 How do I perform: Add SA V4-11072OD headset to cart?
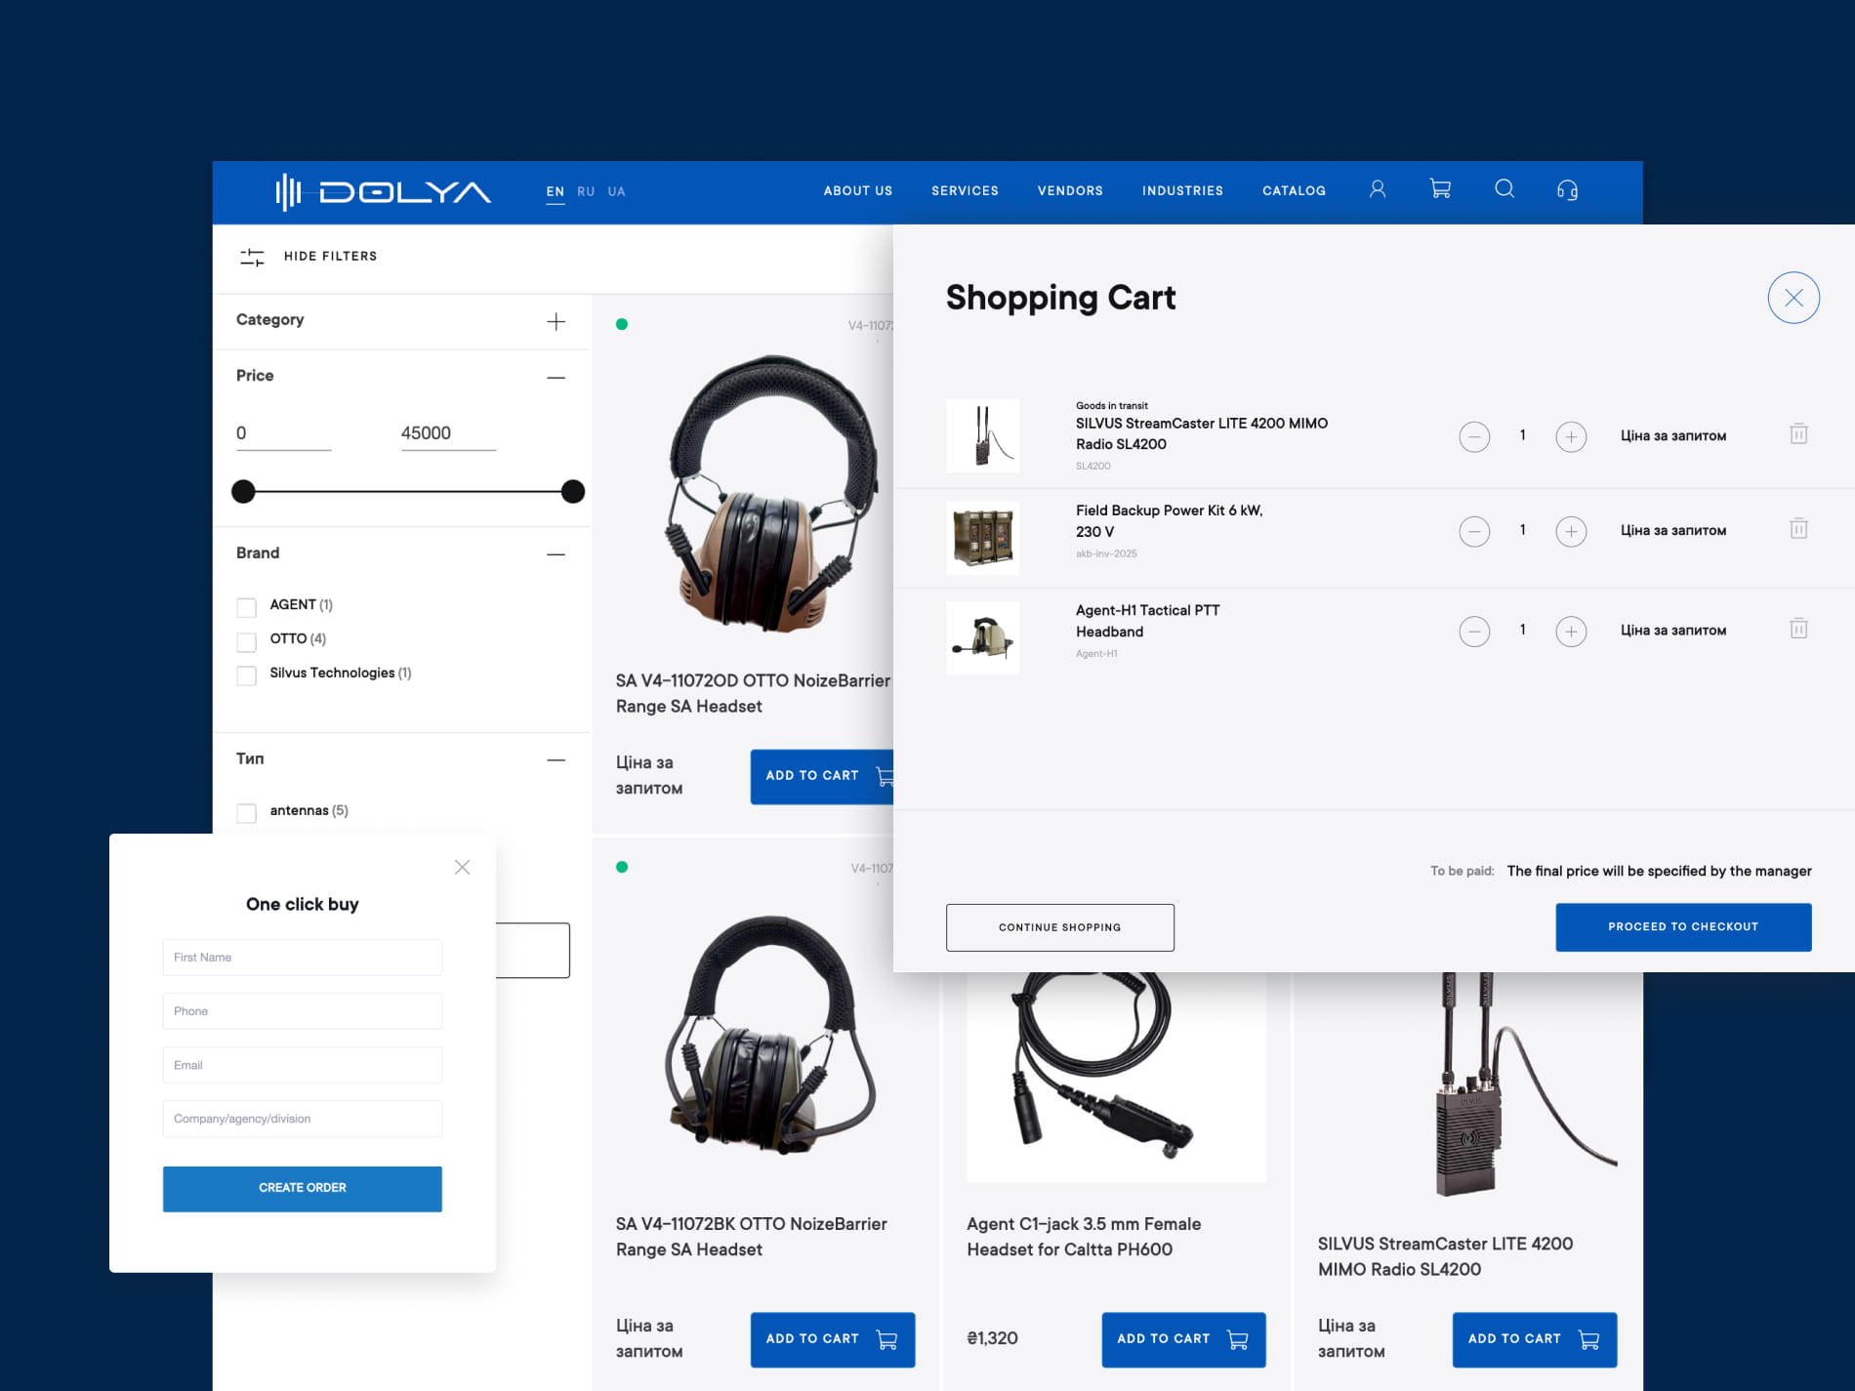click(x=821, y=777)
